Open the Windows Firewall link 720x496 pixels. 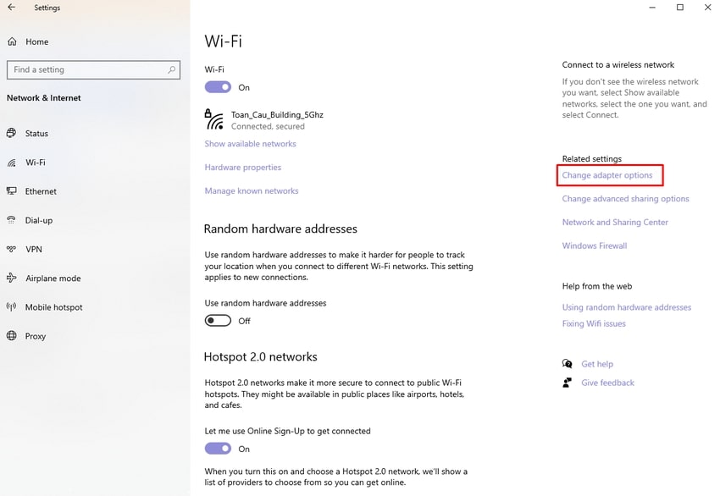click(x=595, y=246)
